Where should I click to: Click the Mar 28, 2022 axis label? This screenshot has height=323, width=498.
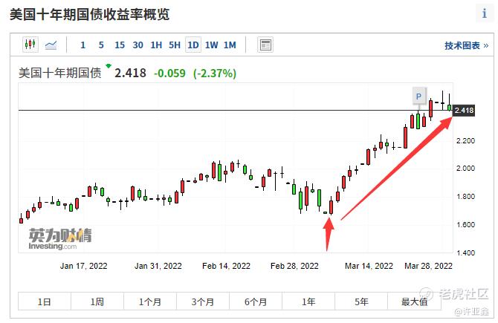coord(428,266)
